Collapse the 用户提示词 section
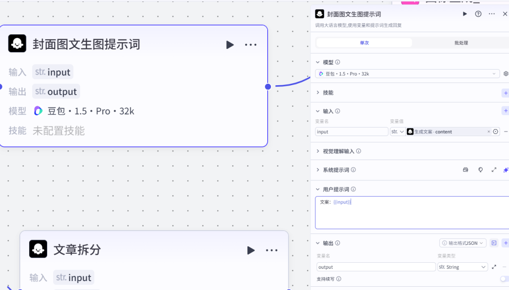509x290 pixels. click(318, 189)
